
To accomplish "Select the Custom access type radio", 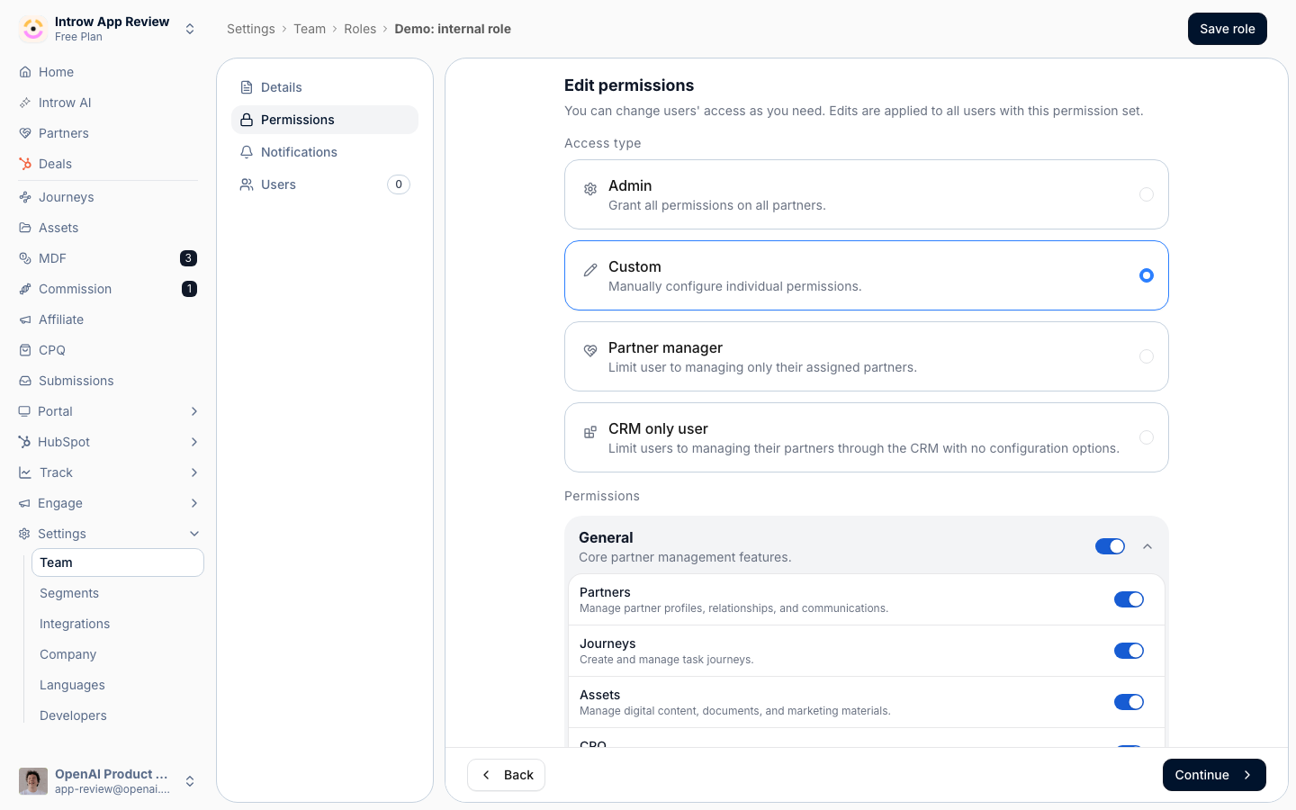I will coord(1147,275).
